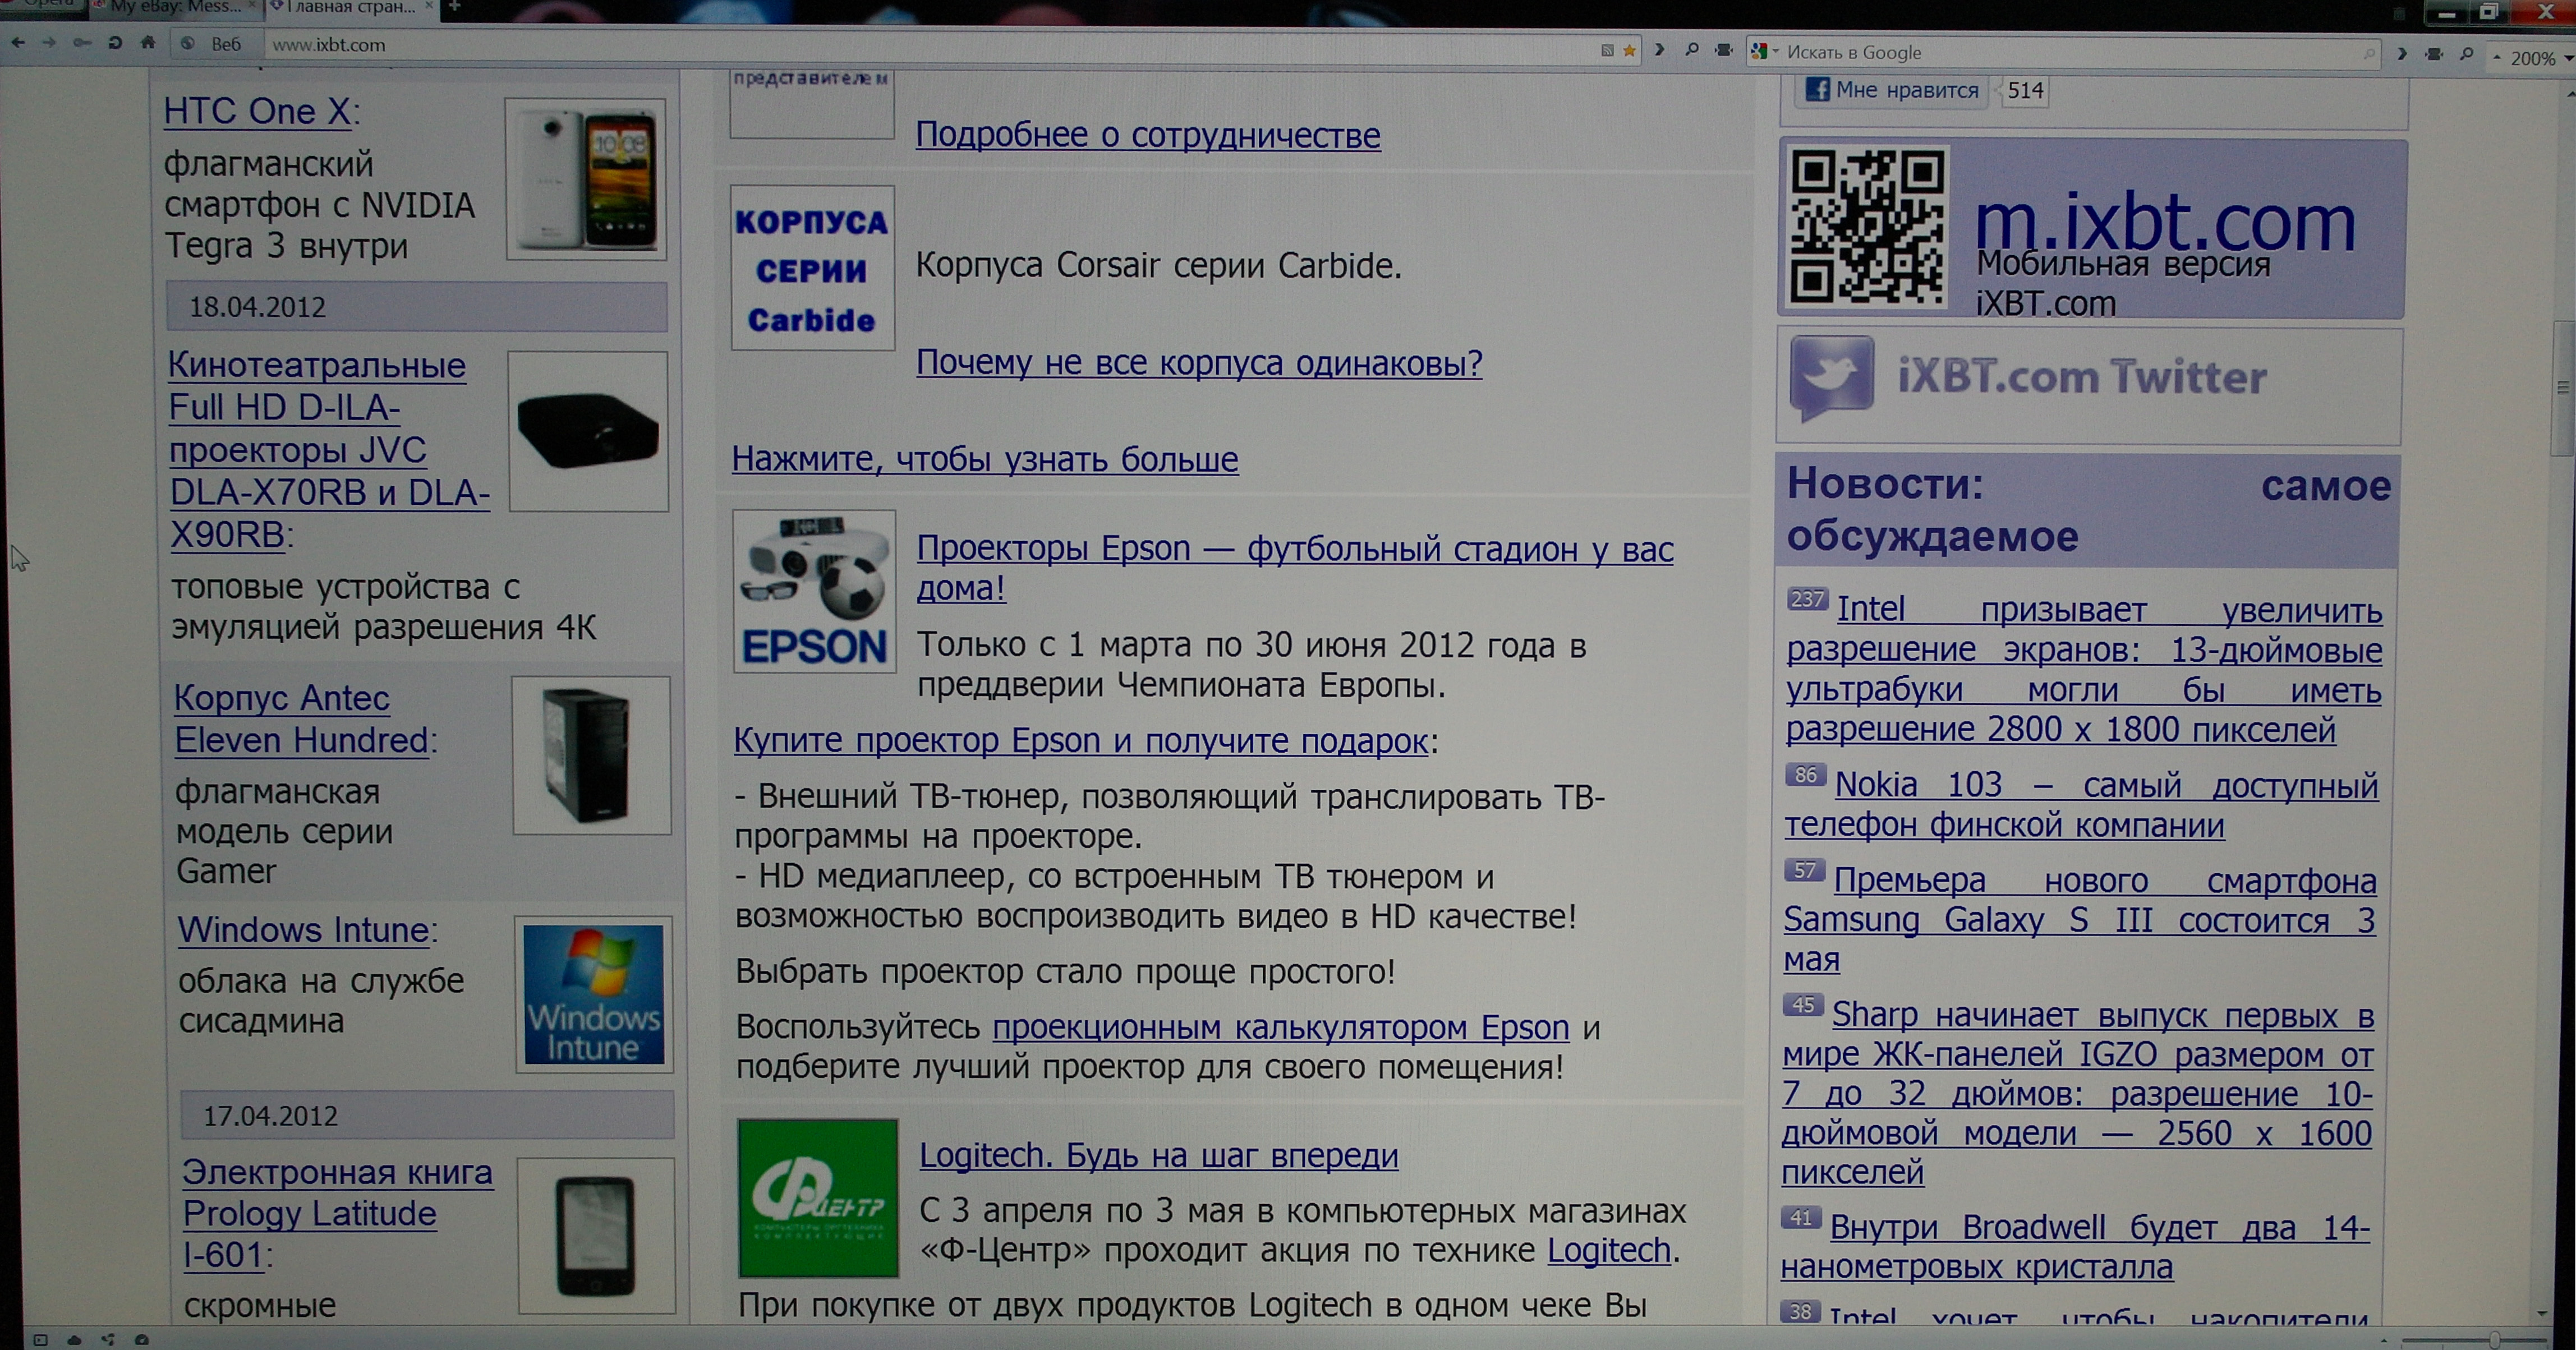Open the Nokia 103 news link
Screen dimensions: 2576x1350
[x=2081, y=806]
